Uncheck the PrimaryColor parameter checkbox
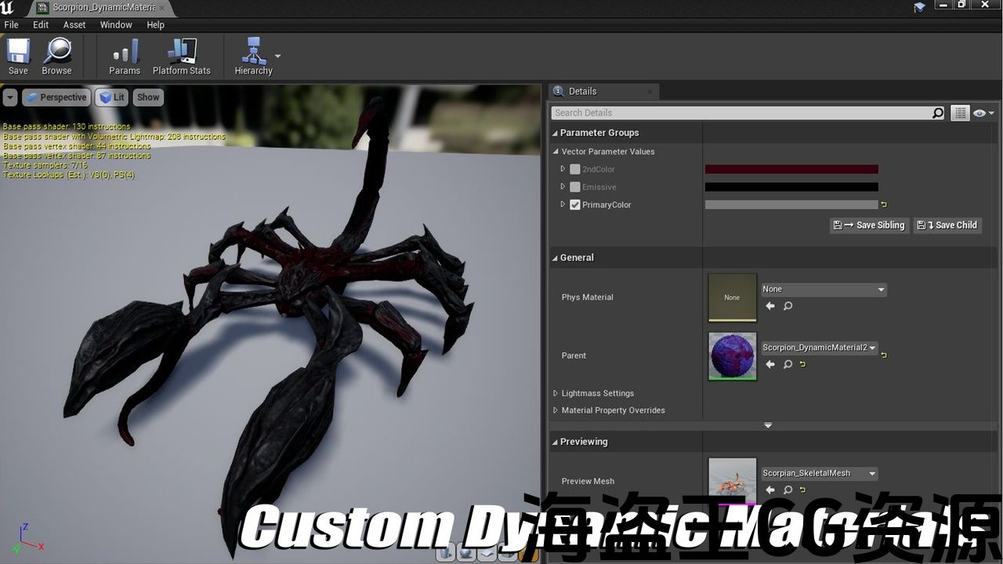Viewport: 1003px width, 564px height. coord(575,205)
